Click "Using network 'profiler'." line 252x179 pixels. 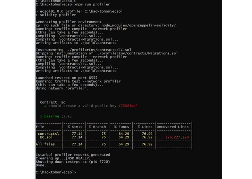point(62,88)
